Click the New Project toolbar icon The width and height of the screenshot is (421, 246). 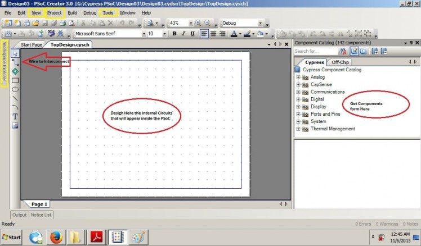pyautogui.click(x=8, y=24)
